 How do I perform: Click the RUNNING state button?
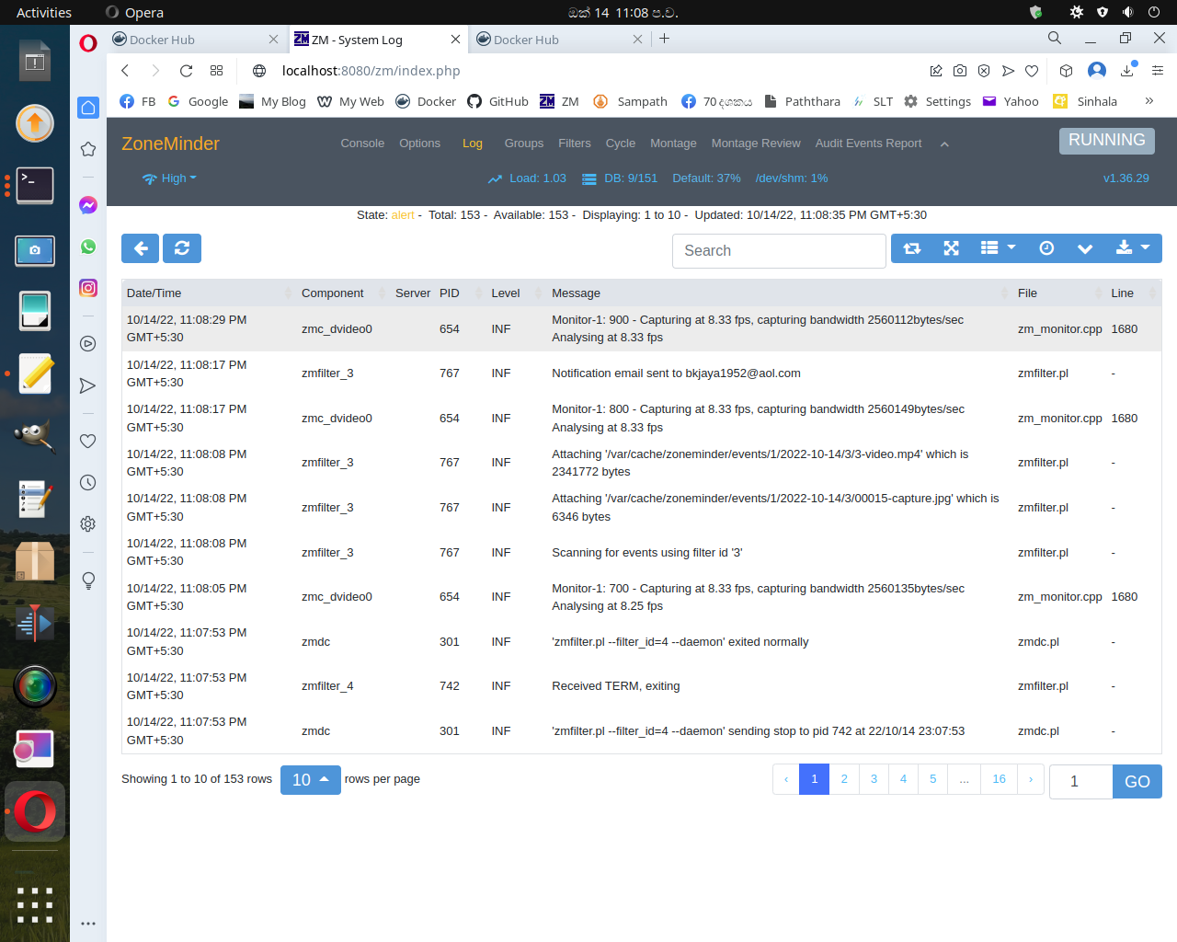click(x=1107, y=140)
